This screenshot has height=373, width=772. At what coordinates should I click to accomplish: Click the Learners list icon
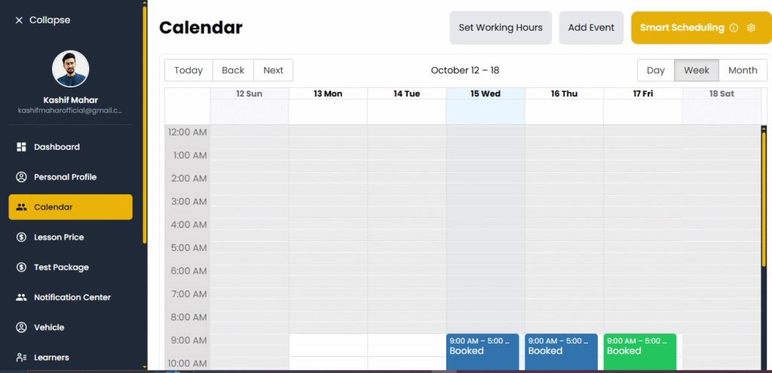(21, 357)
